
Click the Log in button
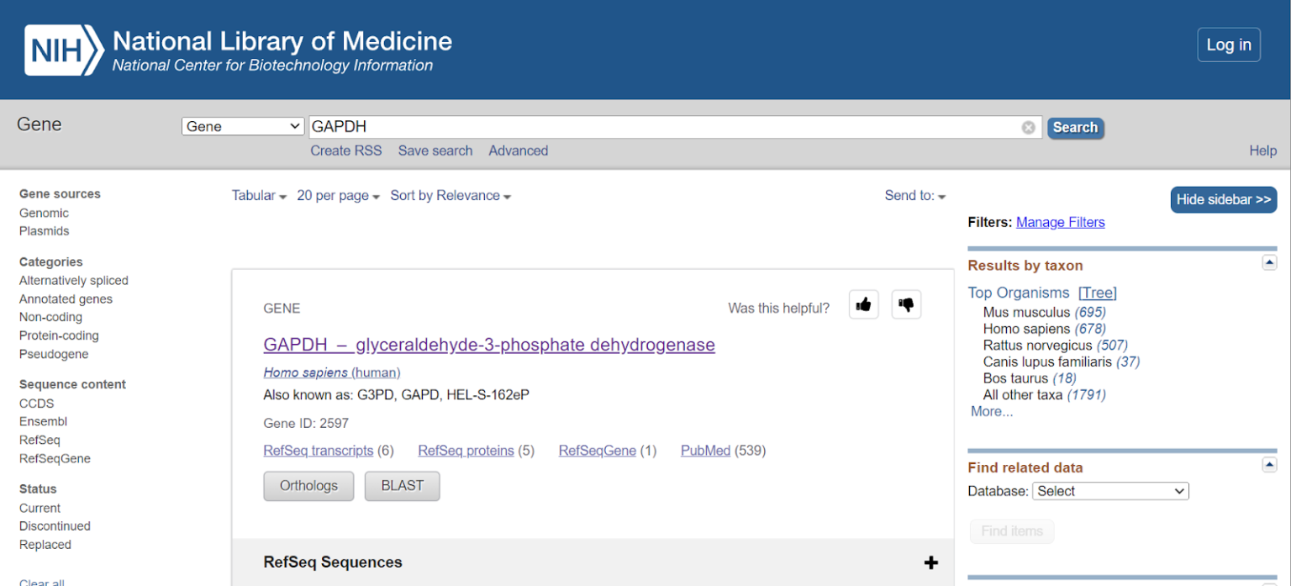pyautogui.click(x=1228, y=45)
